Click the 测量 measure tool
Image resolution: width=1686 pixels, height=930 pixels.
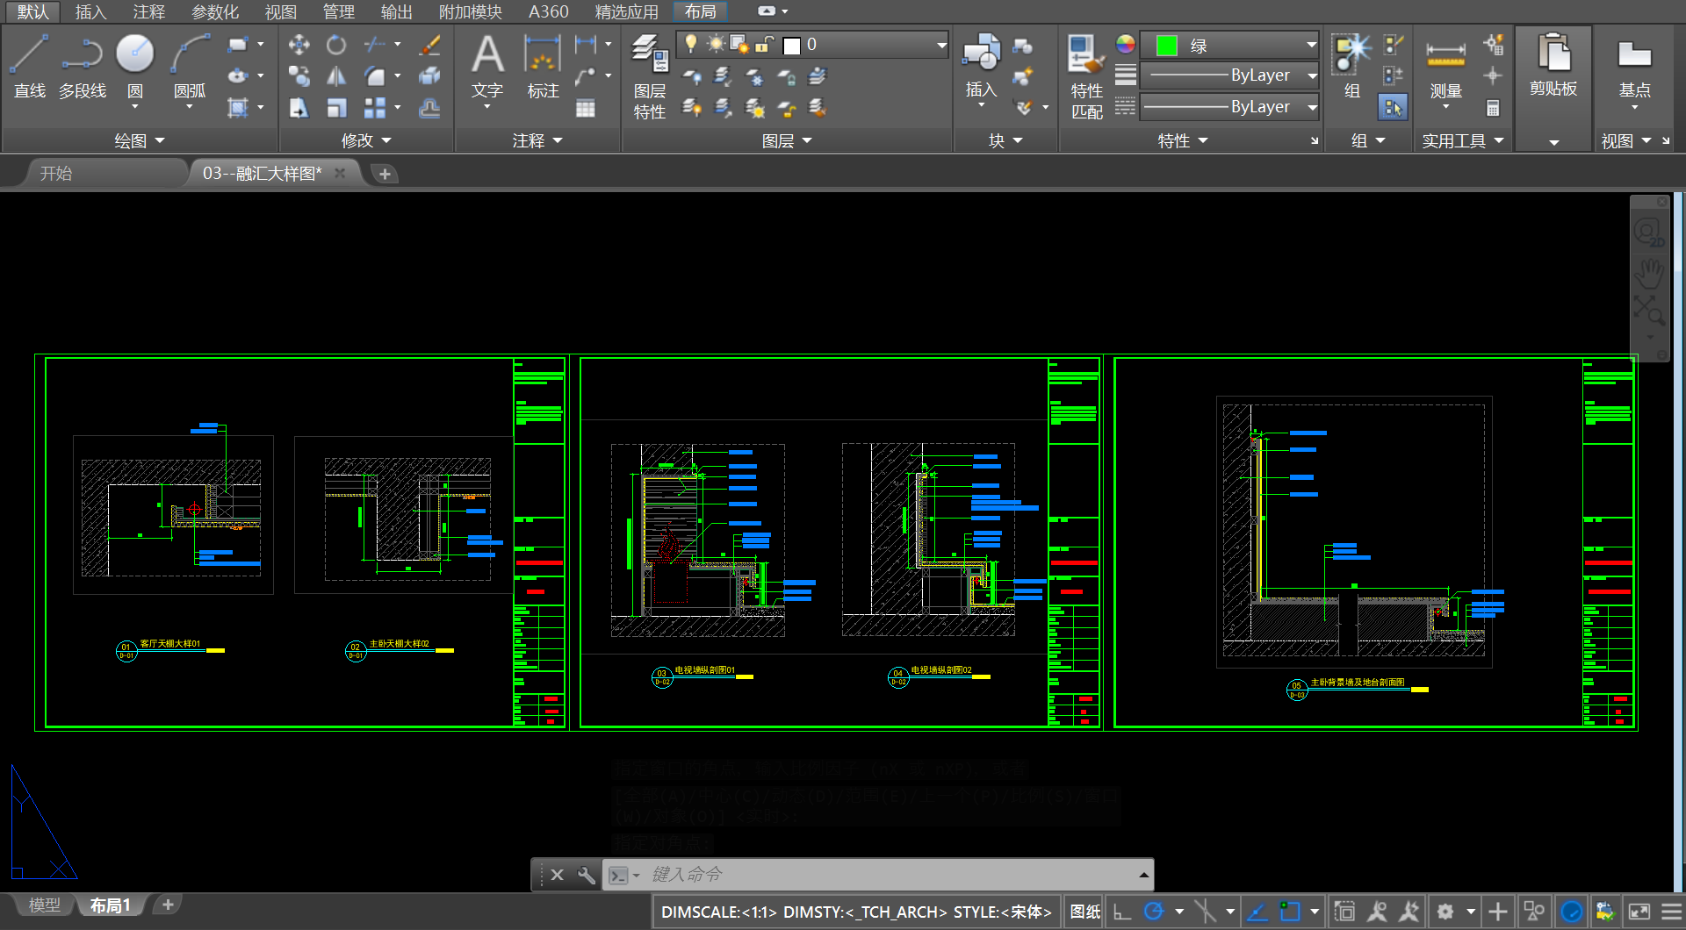[x=1445, y=67]
